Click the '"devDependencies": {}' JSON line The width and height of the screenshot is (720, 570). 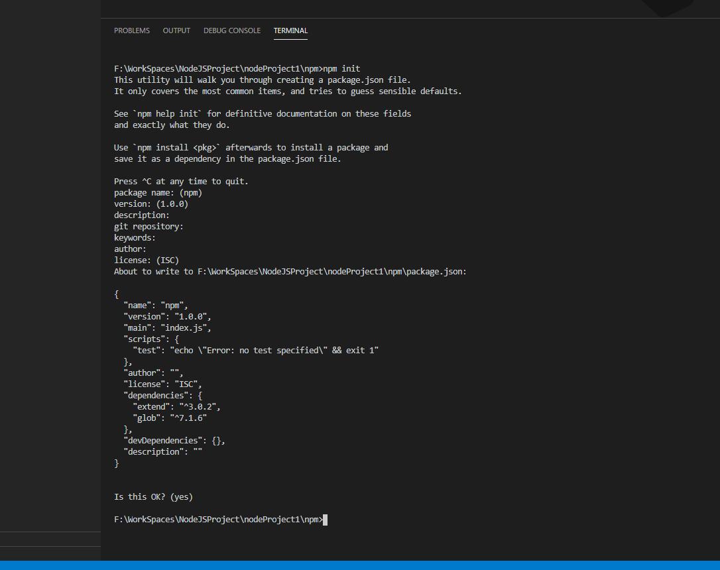[x=174, y=441]
